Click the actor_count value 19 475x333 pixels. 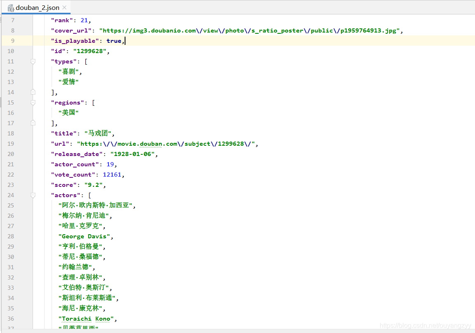110,164
